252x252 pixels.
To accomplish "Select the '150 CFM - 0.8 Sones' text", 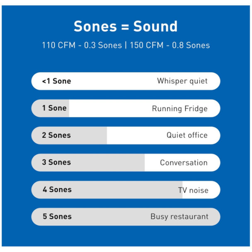I will tap(170, 45).
